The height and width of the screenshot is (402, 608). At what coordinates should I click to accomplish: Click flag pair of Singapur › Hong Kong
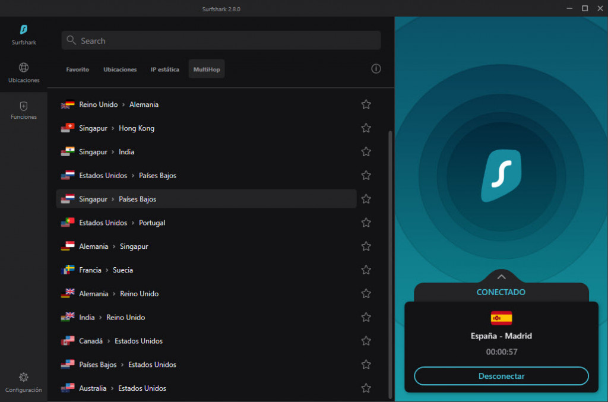coord(68,128)
